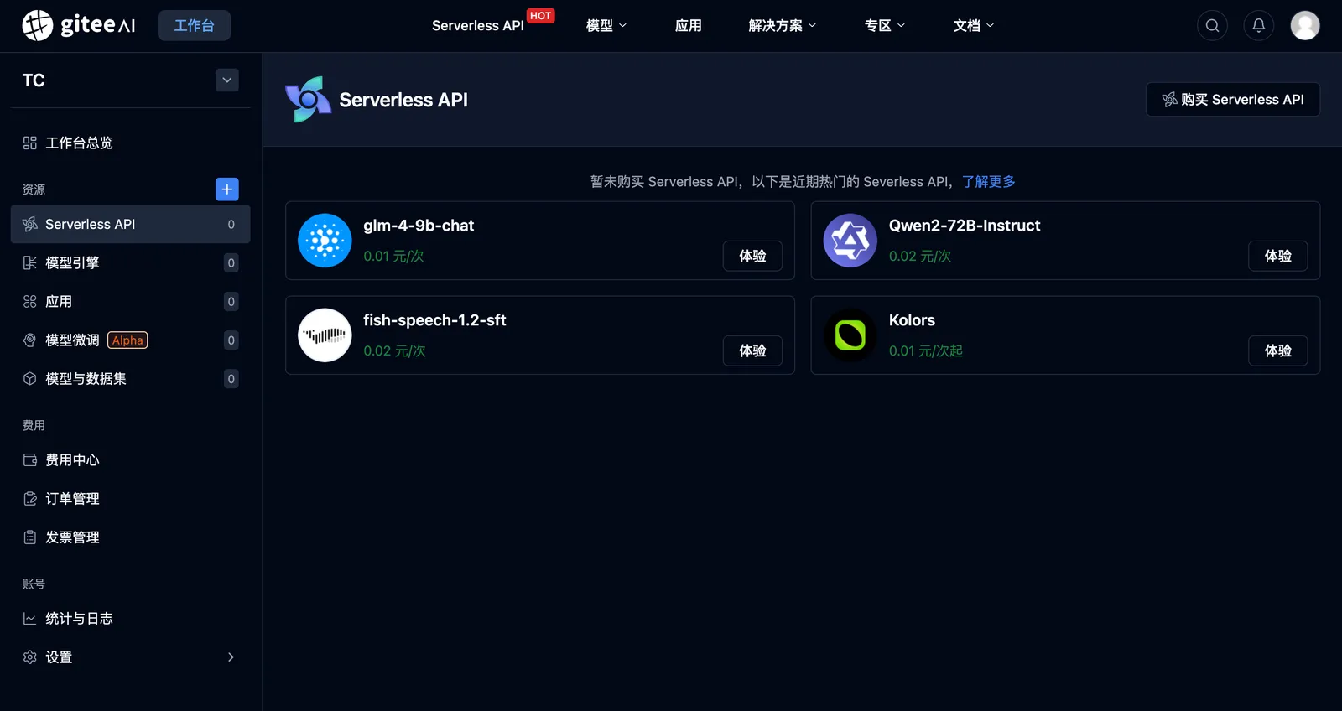Click 体验 for fish-speech-1.2-sft
This screenshot has height=711, width=1342.
point(752,350)
